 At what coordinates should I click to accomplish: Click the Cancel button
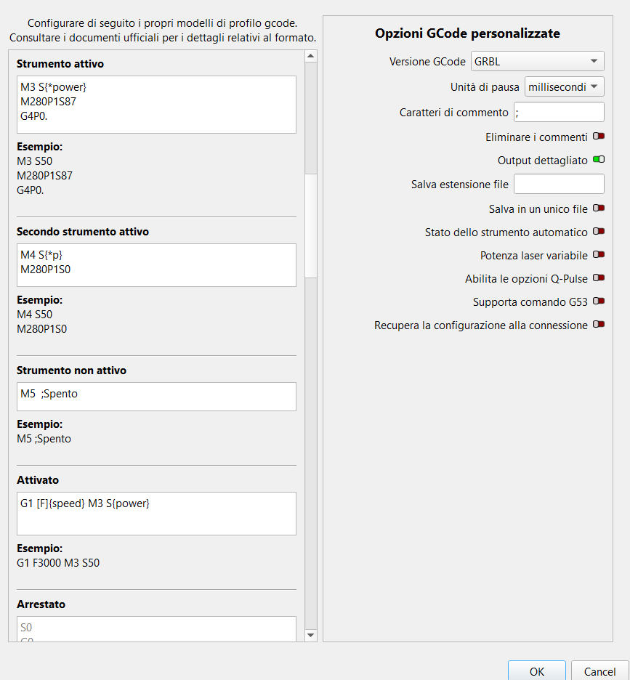coord(599,671)
